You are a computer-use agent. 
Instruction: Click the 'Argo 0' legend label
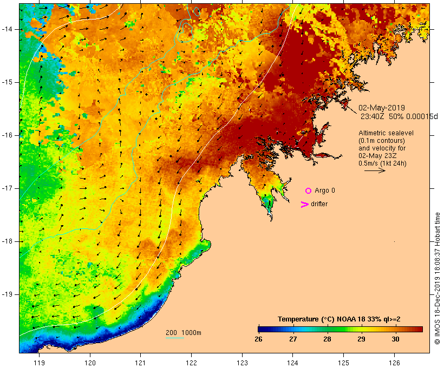tap(325, 190)
